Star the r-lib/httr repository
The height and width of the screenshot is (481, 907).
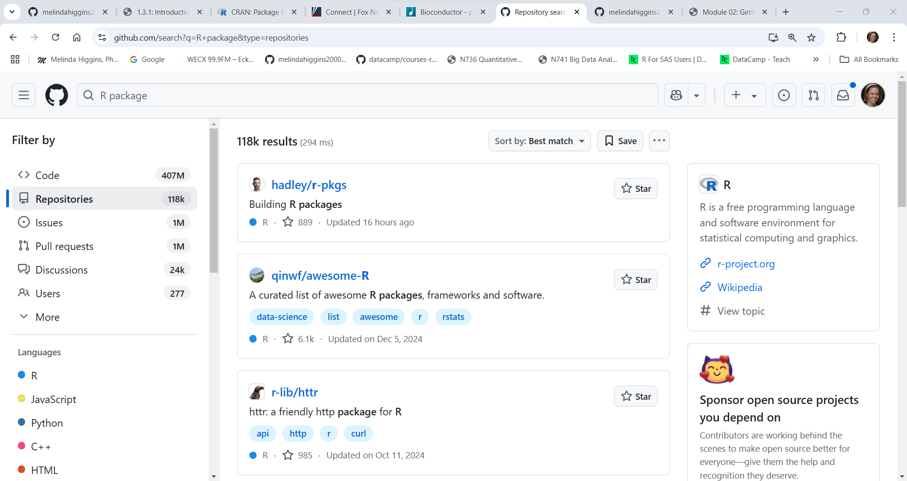pyautogui.click(x=635, y=396)
